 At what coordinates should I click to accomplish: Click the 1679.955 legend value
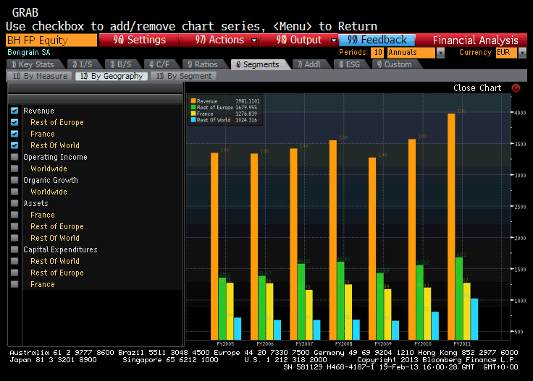tap(246, 107)
